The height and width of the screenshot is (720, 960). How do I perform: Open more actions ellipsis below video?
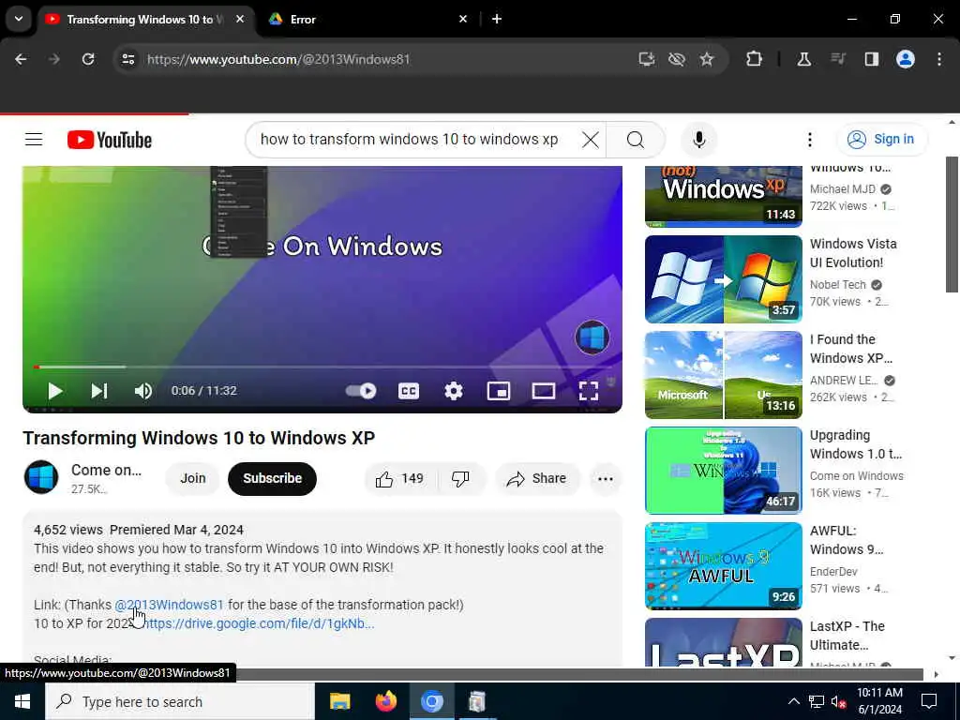(x=606, y=478)
